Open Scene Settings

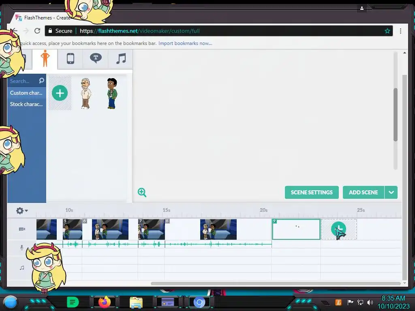tap(312, 192)
